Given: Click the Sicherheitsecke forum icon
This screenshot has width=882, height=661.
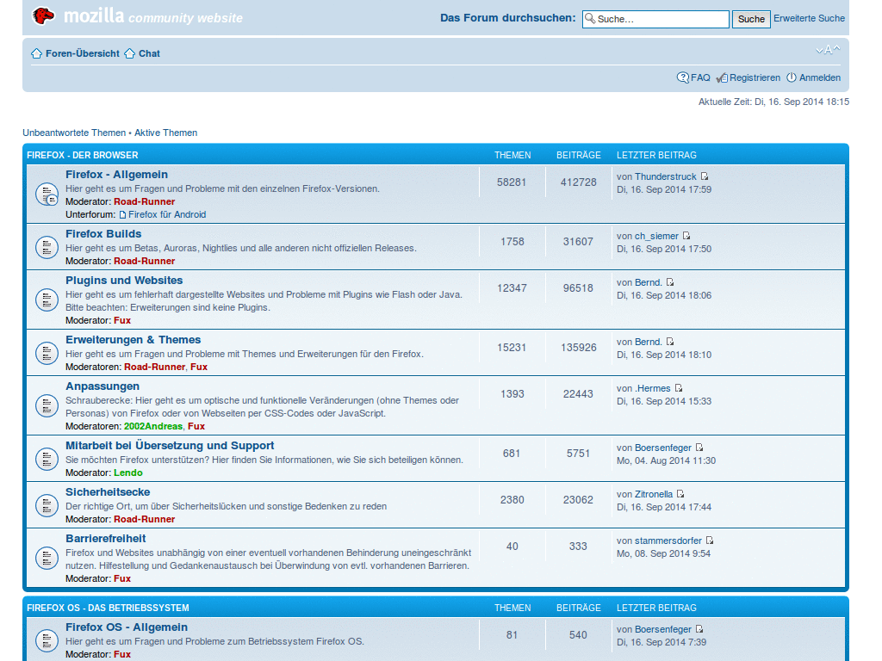Looking at the screenshot, I should (46, 505).
